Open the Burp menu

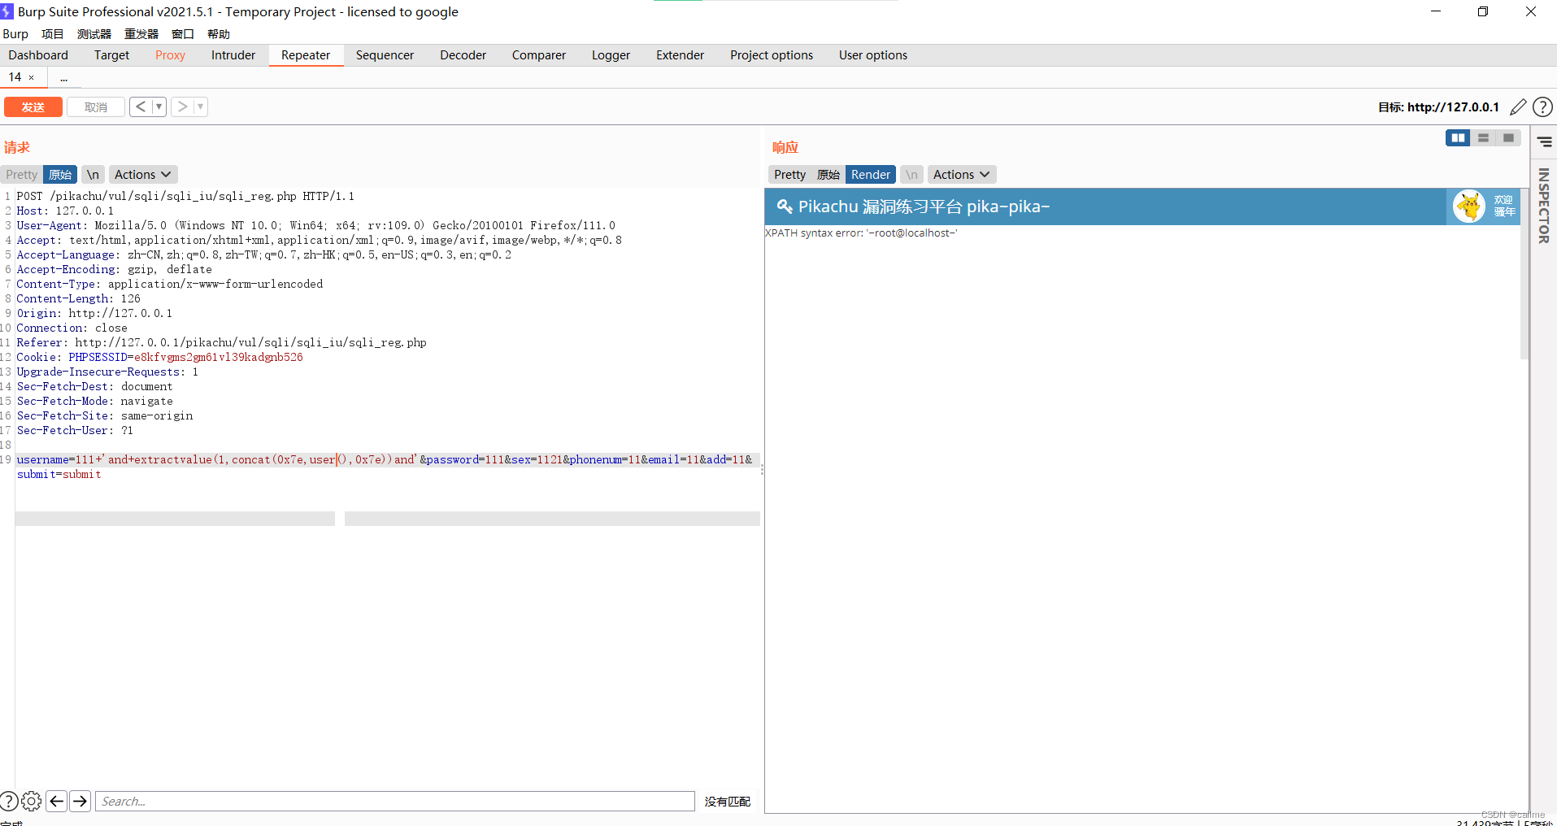pos(15,34)
